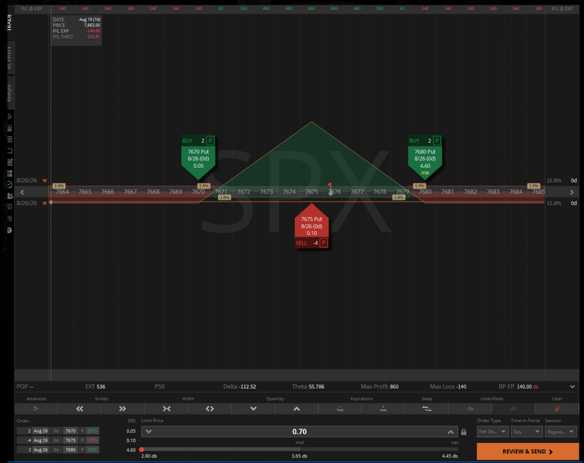Shift all strikes down with double-left arrows

(x=80, y=409)
